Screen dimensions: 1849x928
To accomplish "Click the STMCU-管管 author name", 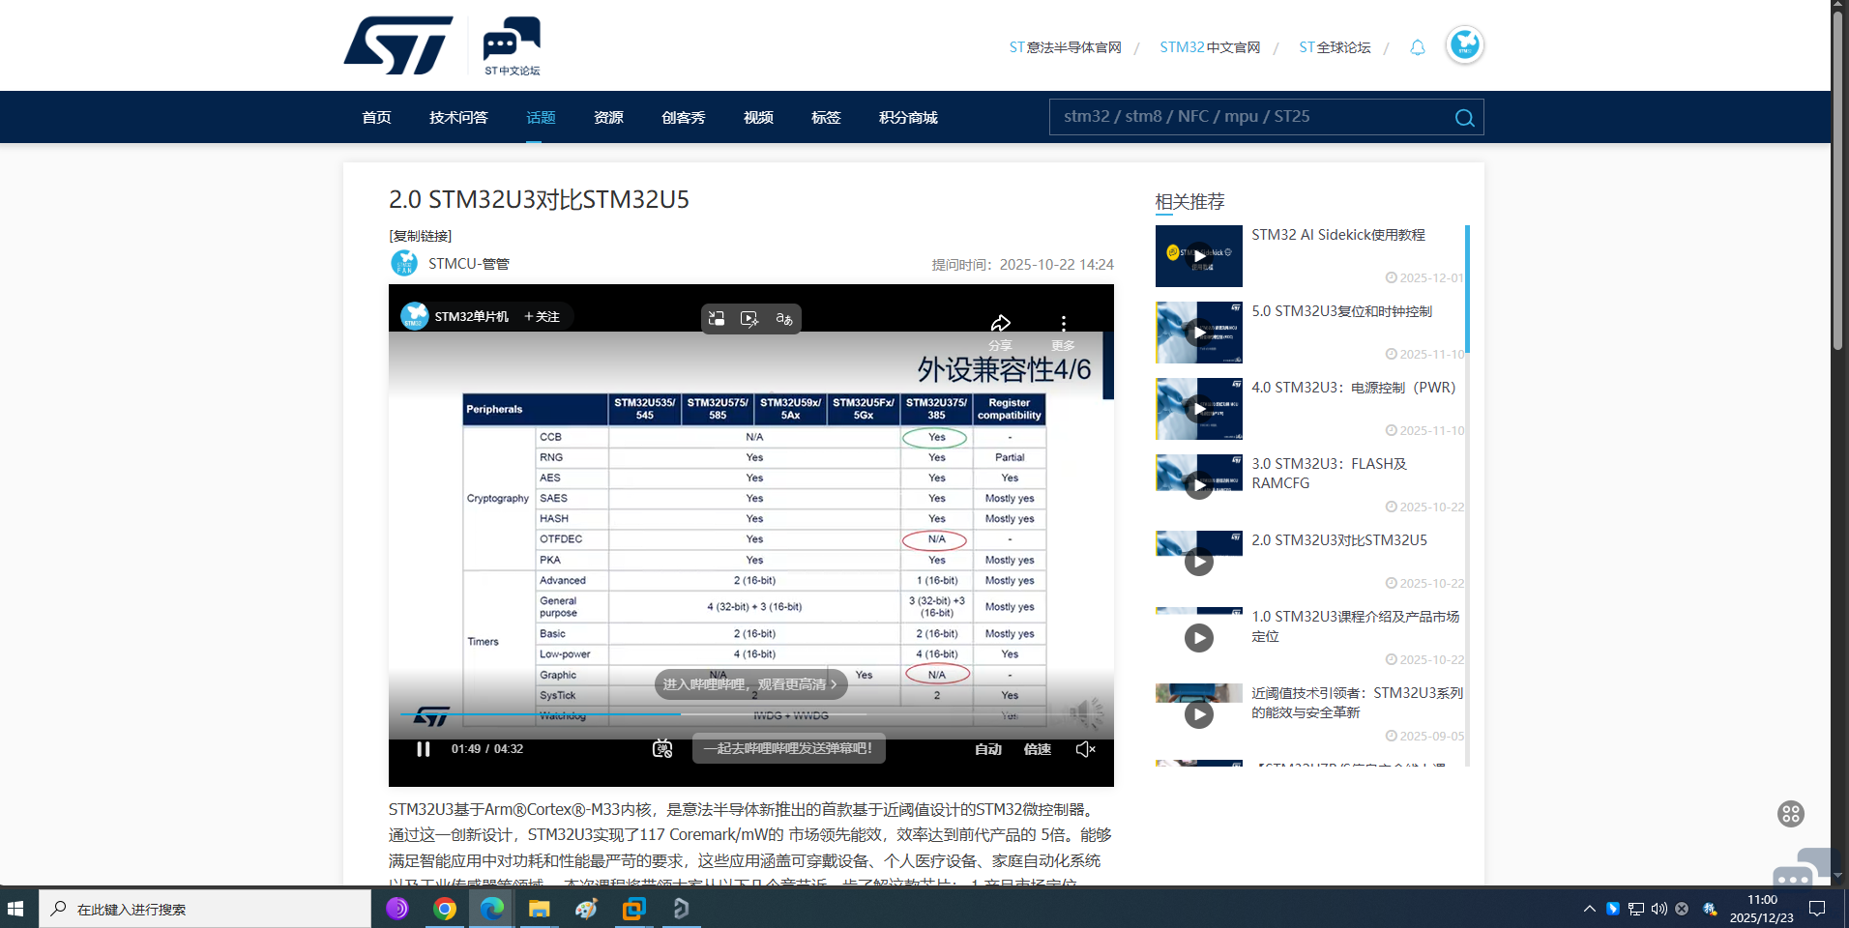I will pyautogui.click(x=469, y=264).
